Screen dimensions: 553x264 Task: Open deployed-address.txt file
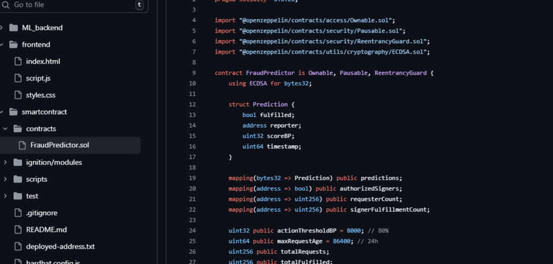[60, 247]
